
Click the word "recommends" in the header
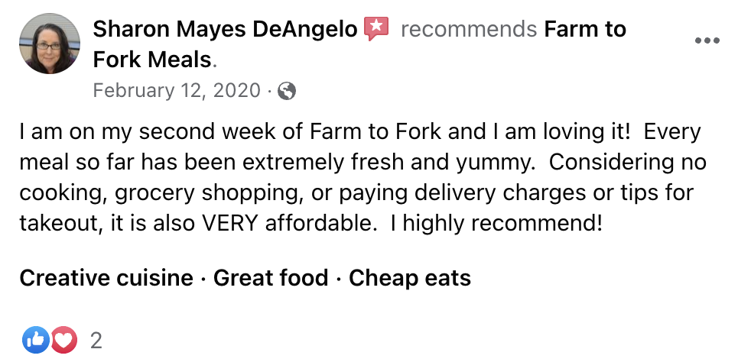click(x=468, y=29)
